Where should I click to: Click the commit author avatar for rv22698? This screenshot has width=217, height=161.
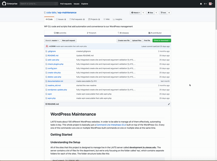(x=47, y=46)
